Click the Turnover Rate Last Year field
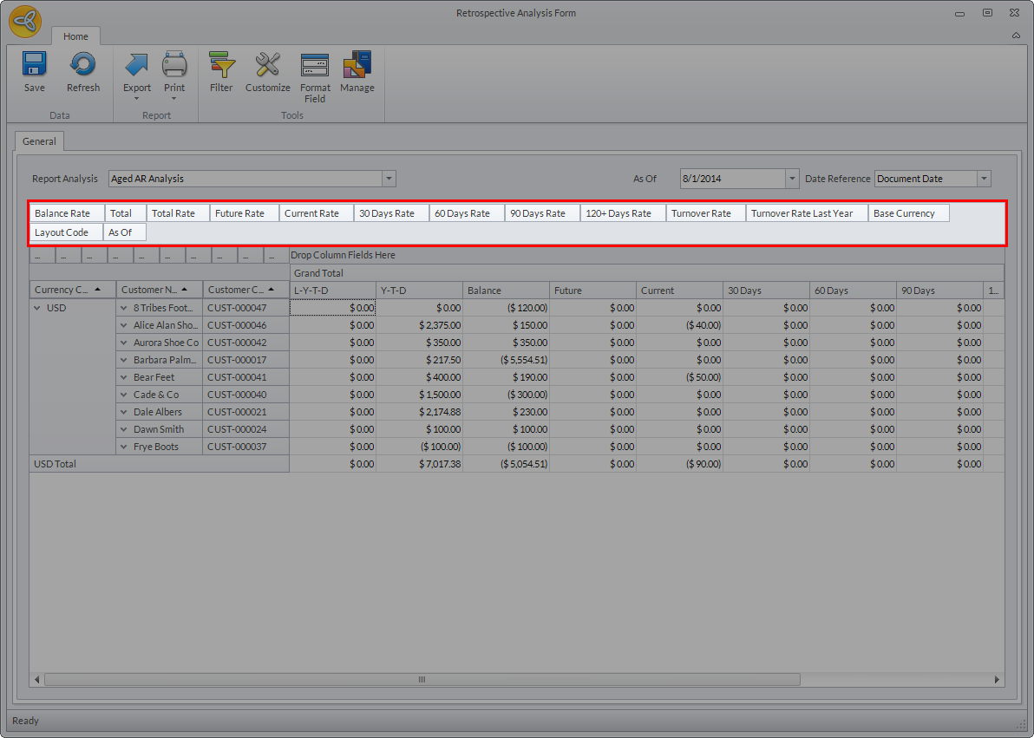The image size is (1034, 738). 807,213
